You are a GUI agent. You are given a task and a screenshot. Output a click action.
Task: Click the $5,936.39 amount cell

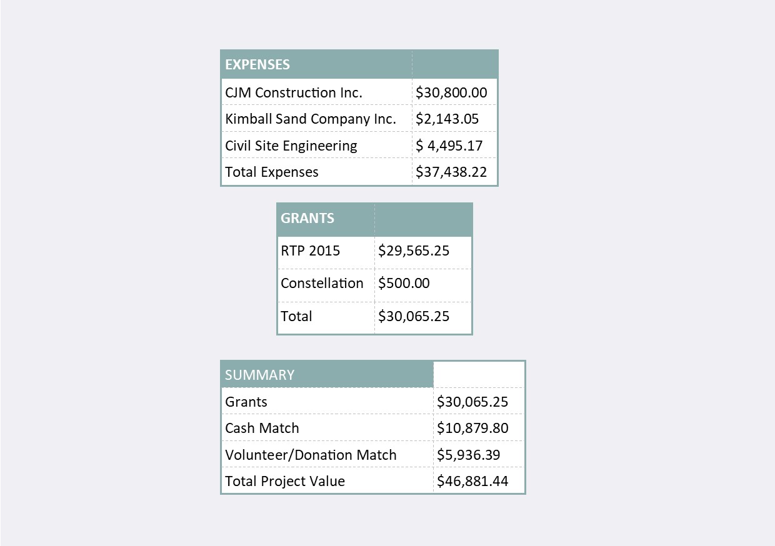click(468, 455)
